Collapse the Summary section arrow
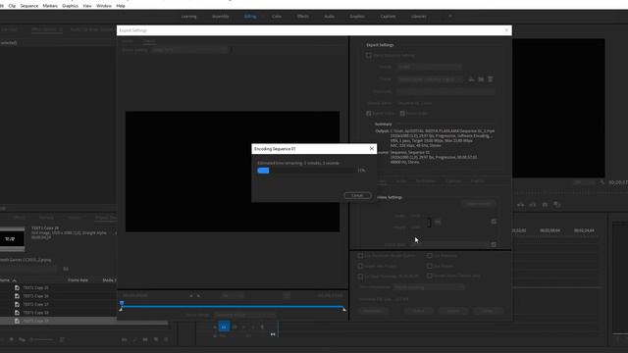Image resolution: width=628 pixels, height=353 pixels. (371, 125)
